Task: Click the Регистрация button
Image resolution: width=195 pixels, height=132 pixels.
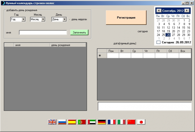Action: 126,17
